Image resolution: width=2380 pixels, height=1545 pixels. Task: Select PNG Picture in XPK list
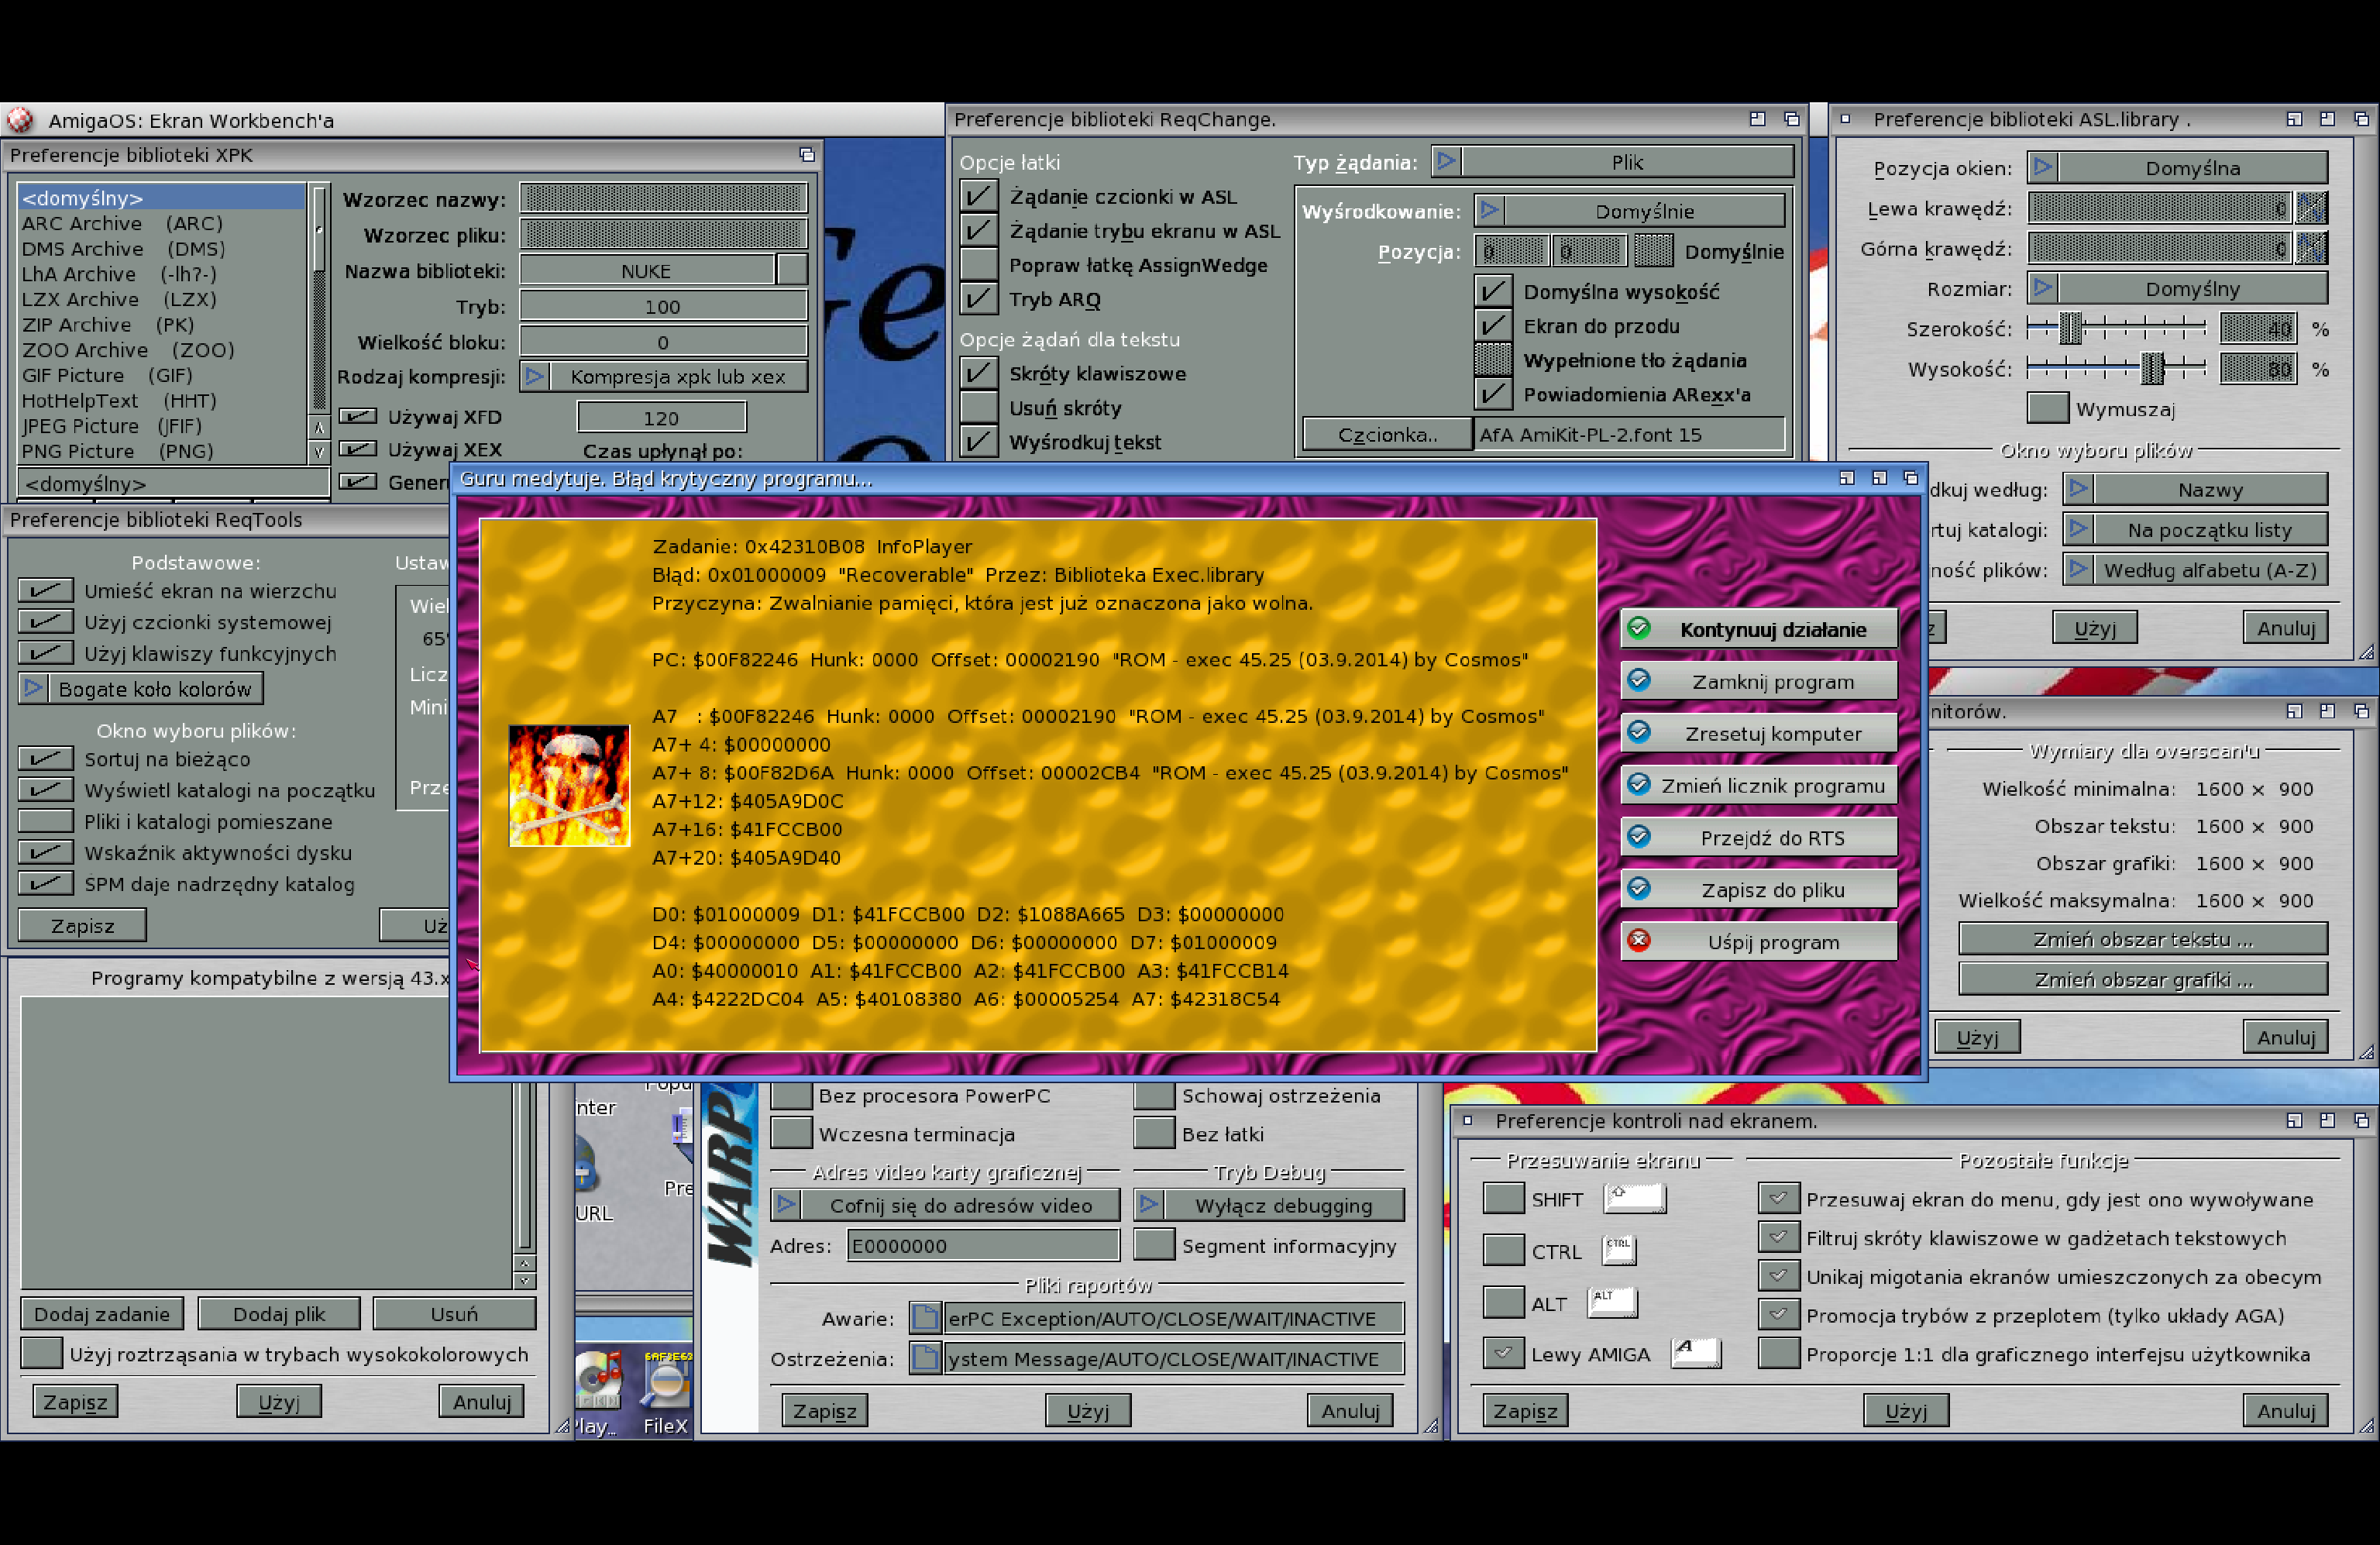point(162,451)
